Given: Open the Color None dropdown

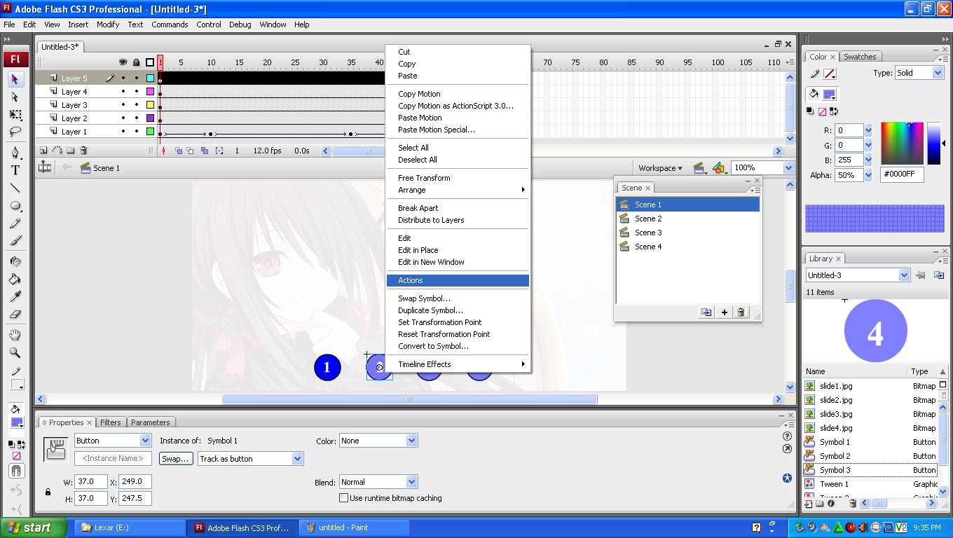Looking at the screenshot, I should click(411, 441).
